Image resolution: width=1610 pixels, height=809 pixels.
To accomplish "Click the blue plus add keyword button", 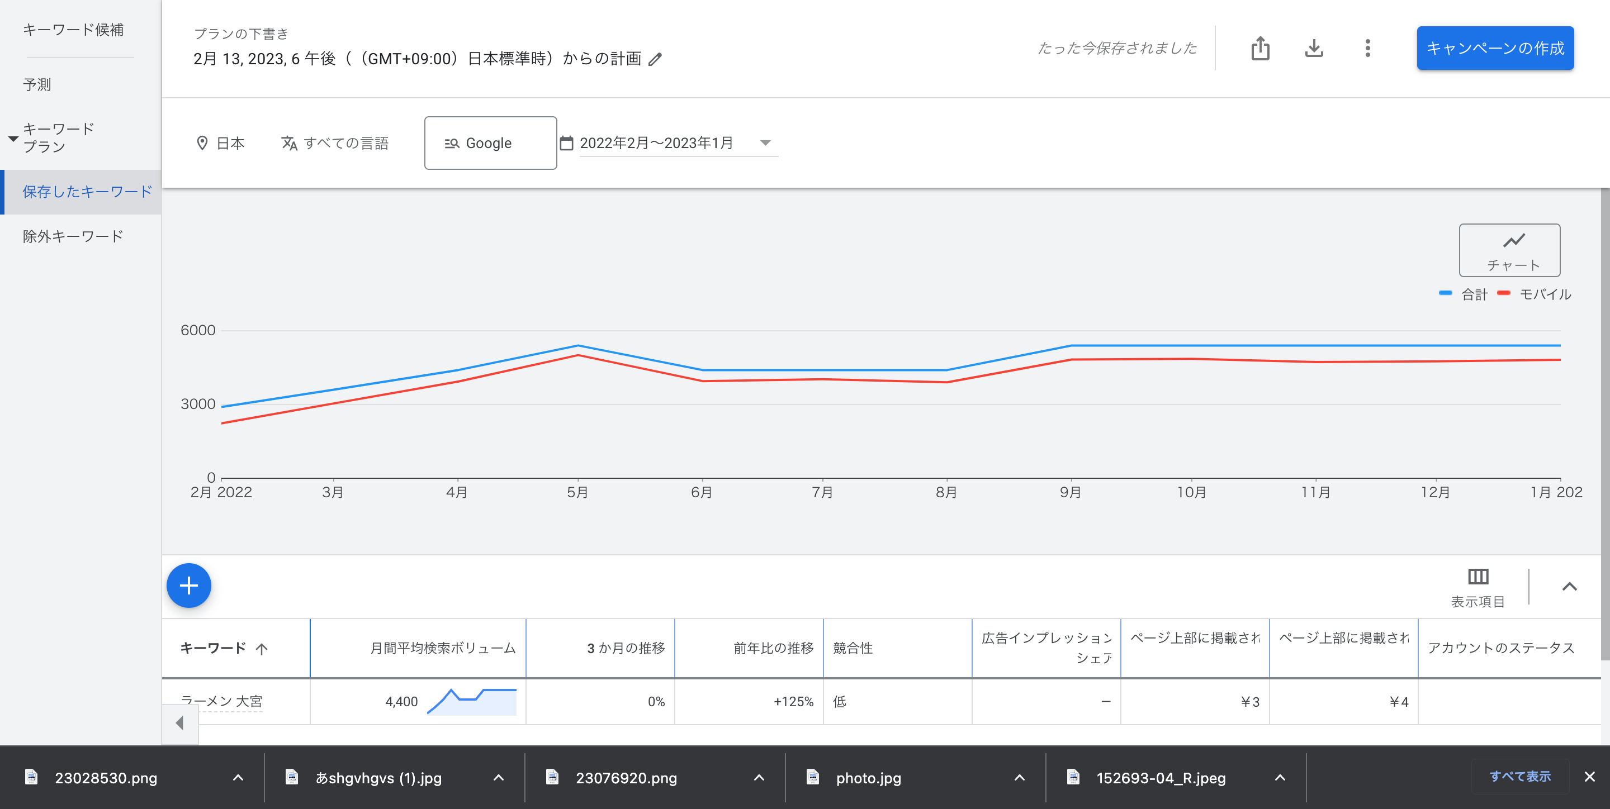I will coord(189,586).
